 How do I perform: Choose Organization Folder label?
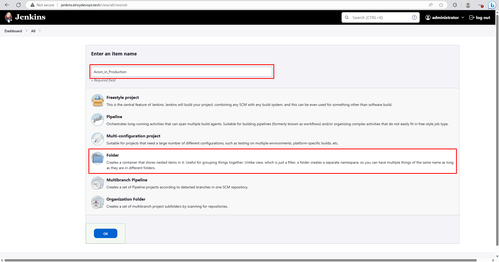point(126,199)
